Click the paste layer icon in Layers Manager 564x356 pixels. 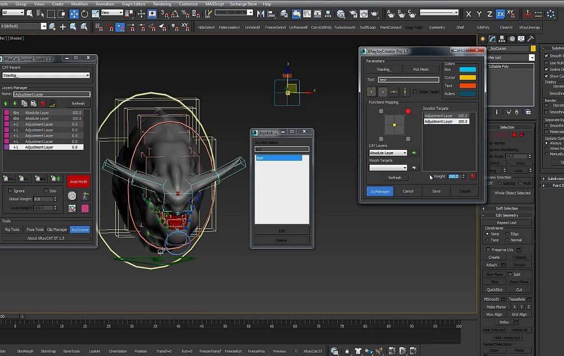coord(33,103)
